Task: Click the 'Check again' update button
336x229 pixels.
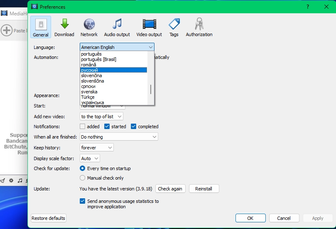Action: click(x=170, y=189)
